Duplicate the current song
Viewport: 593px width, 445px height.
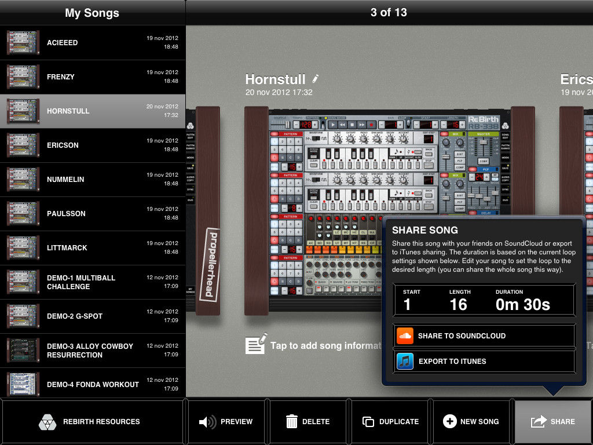click(x=390, y=422)
